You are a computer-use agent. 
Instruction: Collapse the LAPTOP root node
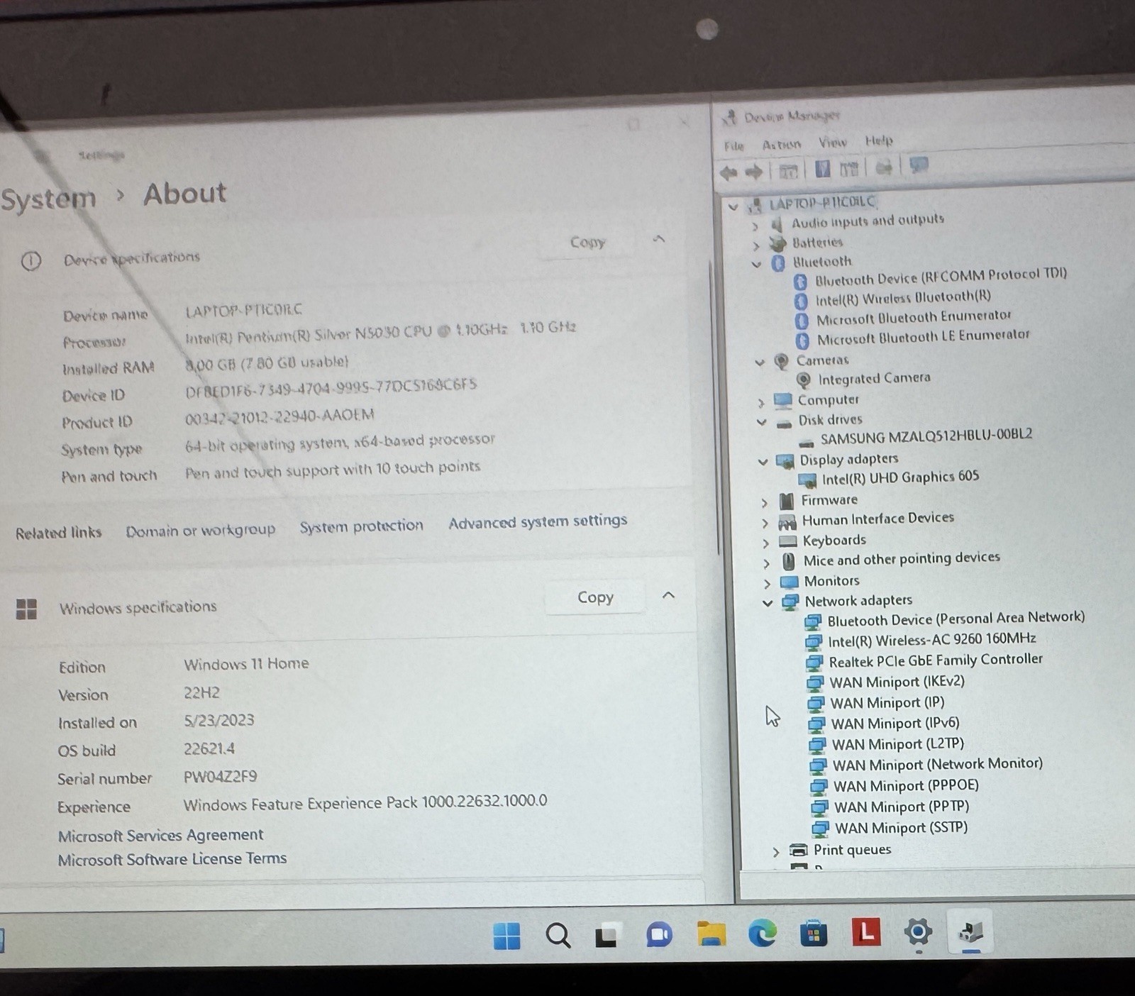[733, 206]
